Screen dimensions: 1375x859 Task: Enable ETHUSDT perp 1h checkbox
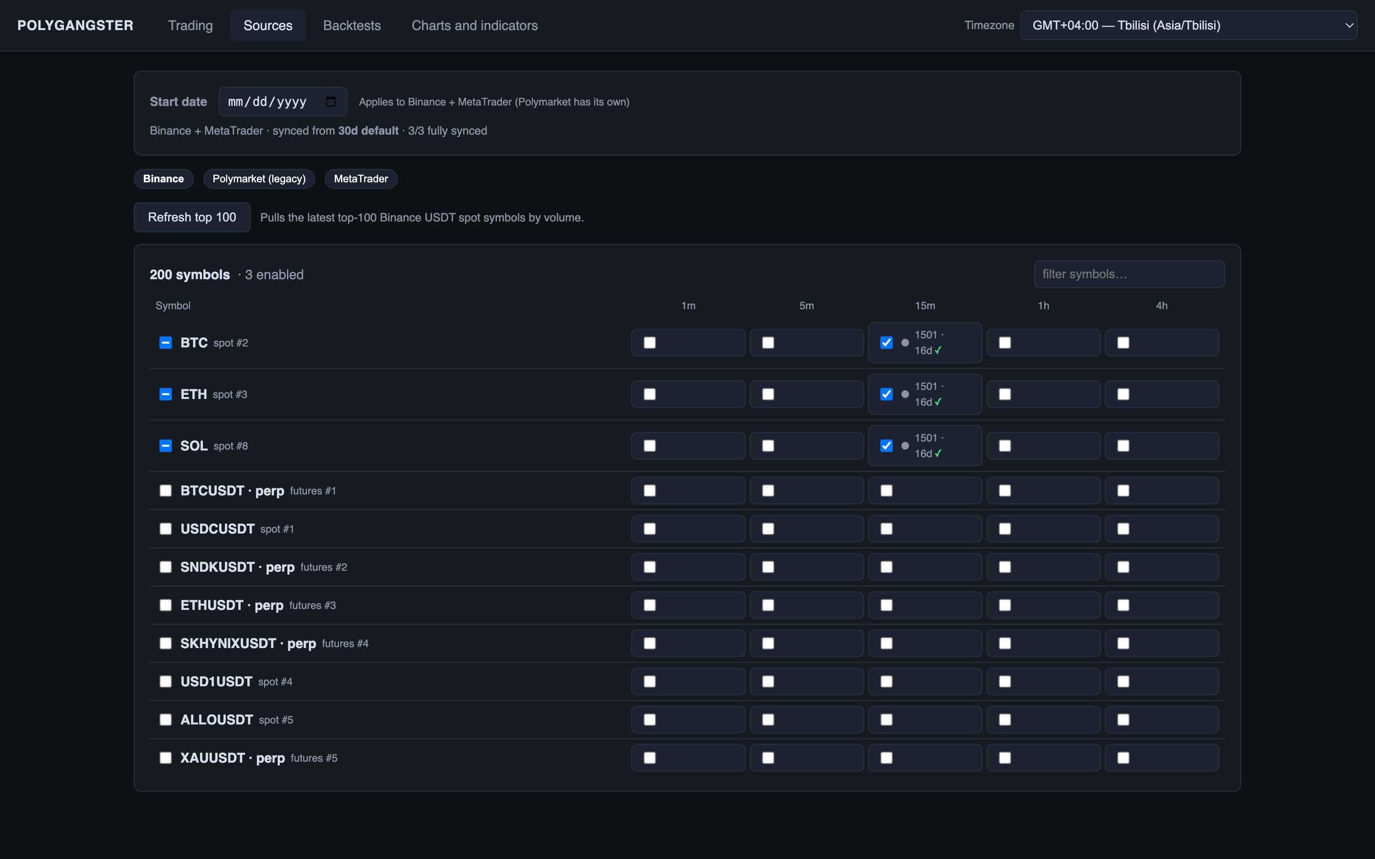pyautogui.click(x=1005, y=605)
